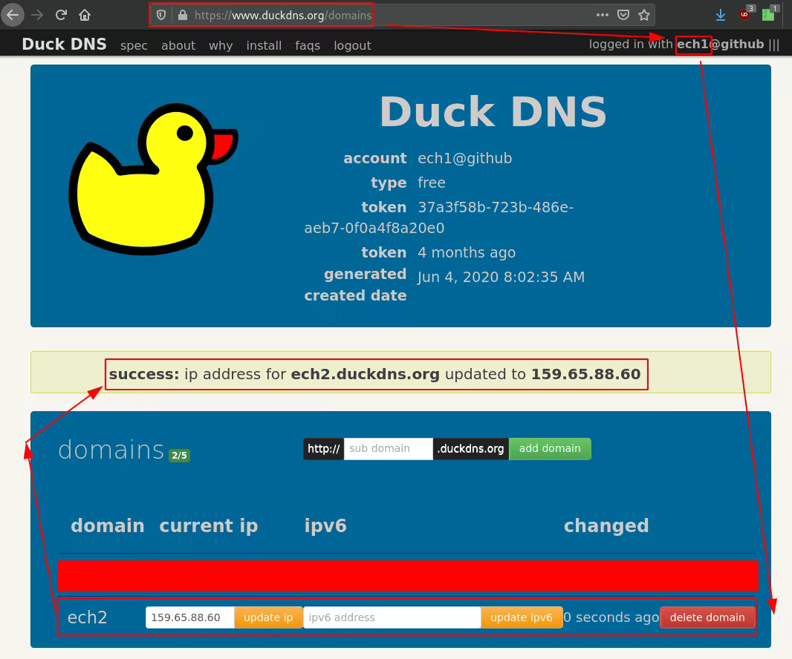Click the token value 37a3f58b-723b-486e-
Screen dimensions: 792x659
coord(496,207)
